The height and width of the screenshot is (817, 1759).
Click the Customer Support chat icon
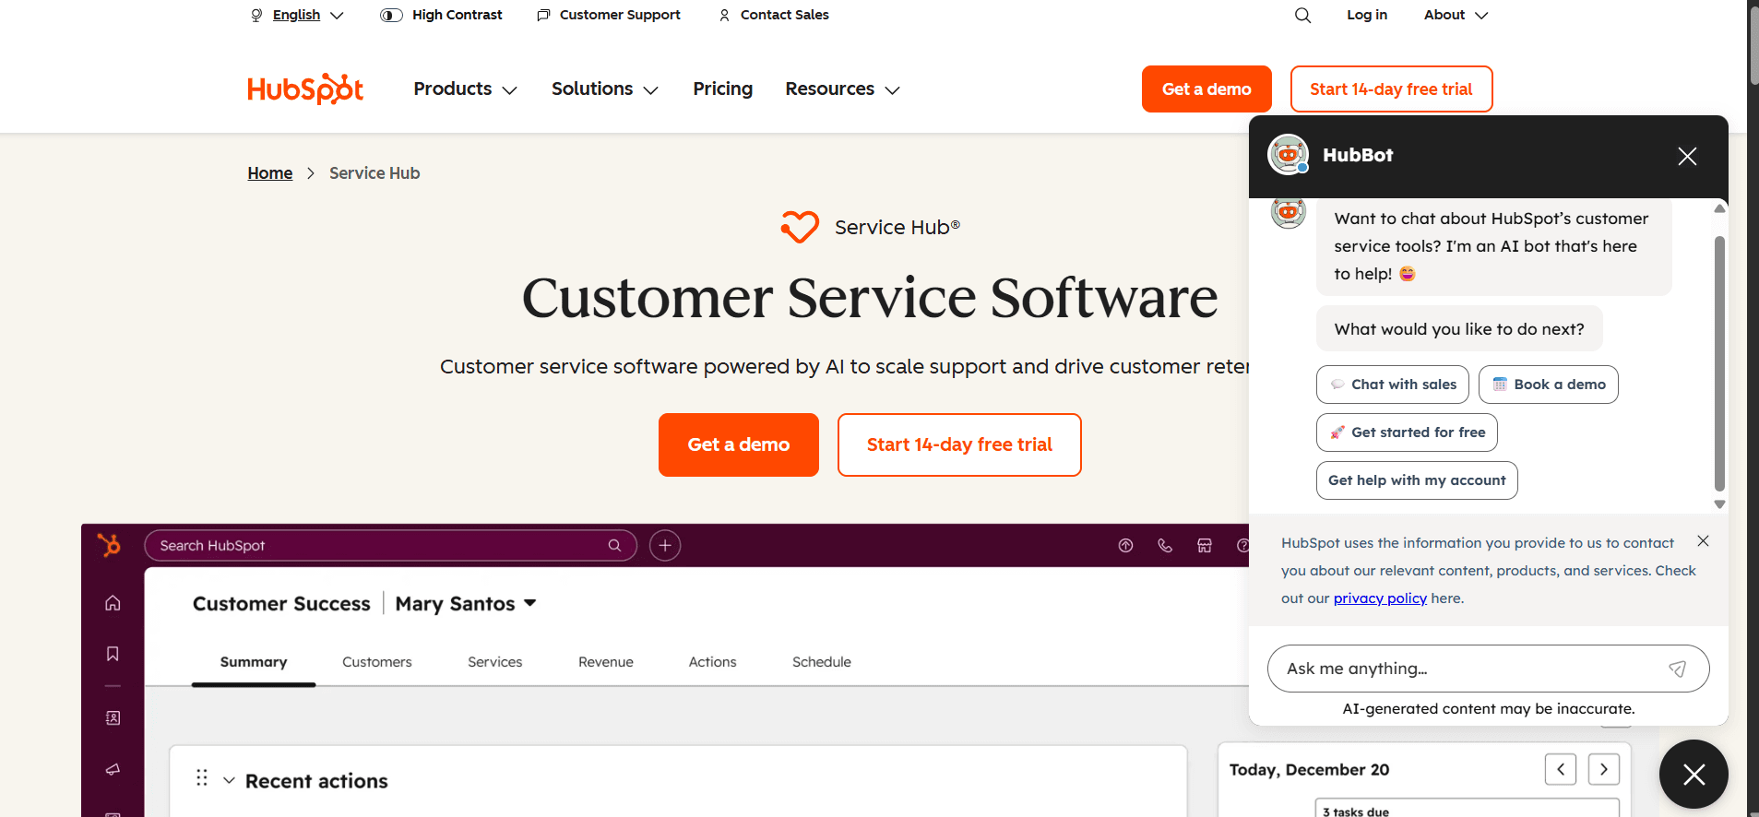pos(543,15)
